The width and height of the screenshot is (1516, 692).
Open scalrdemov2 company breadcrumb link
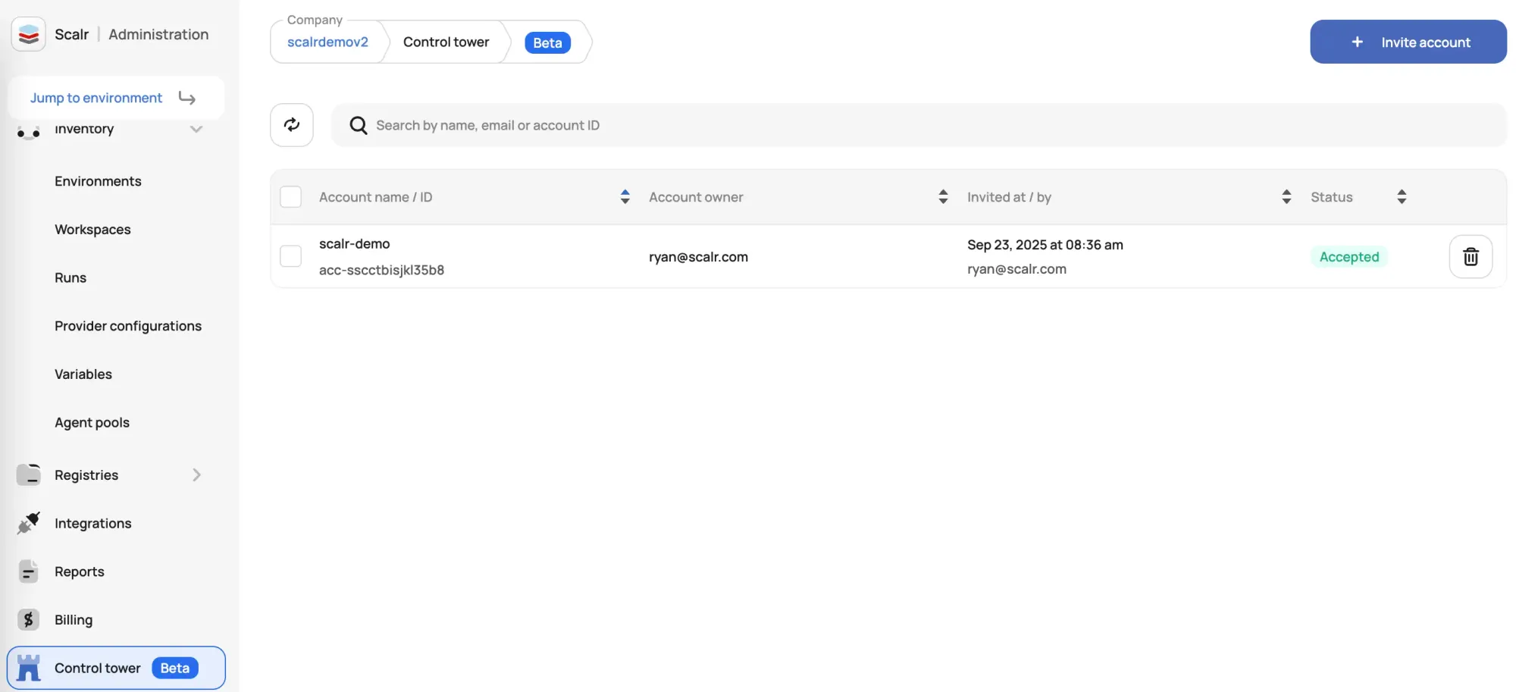(327, 42)
